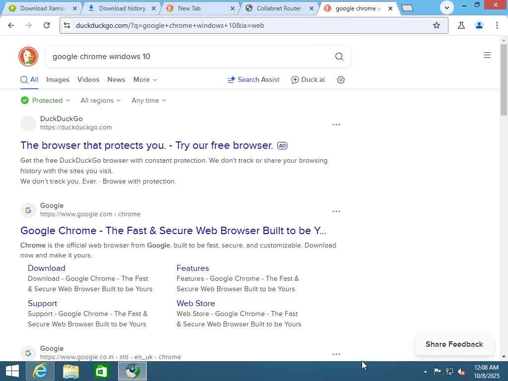Open 'The browser that protects you' ad link
The image size is (508, 381).
pos(147,145)
